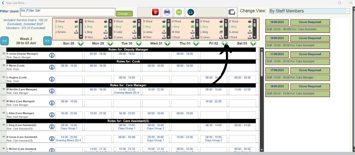Click the blue arrow beside R Jones row
The image size is (355, 155).
(3, 53)
